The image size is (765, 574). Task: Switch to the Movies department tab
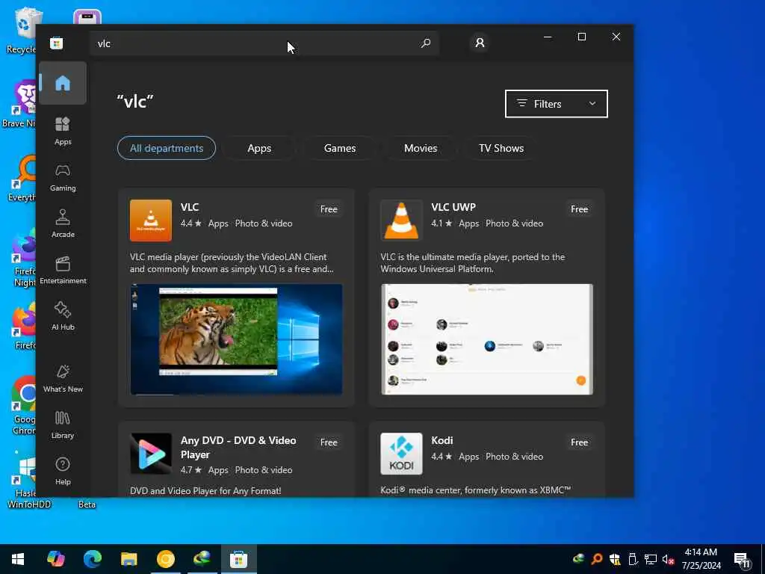[x=421, y=148]
